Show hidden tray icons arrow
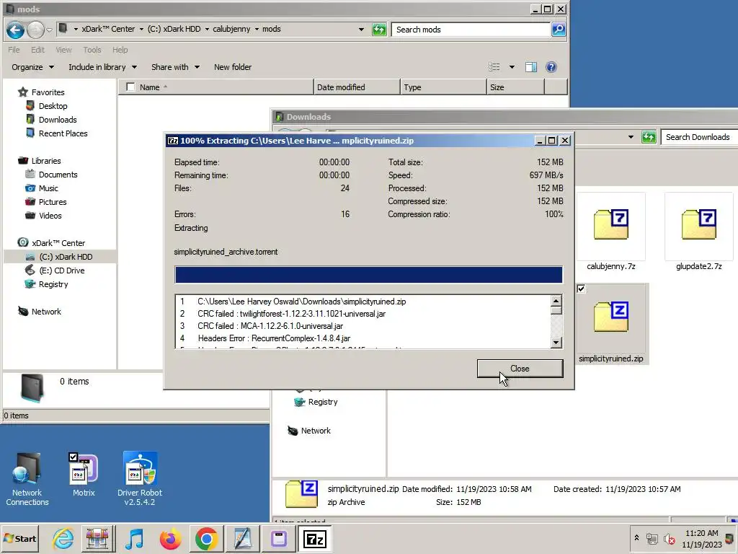The height and width of the screenshot is (554, 738). (636, 537)
